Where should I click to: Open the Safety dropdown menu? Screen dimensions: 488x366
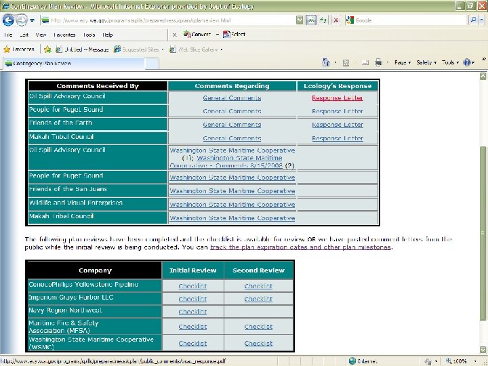pyautogui.click(x=426, y=62)
